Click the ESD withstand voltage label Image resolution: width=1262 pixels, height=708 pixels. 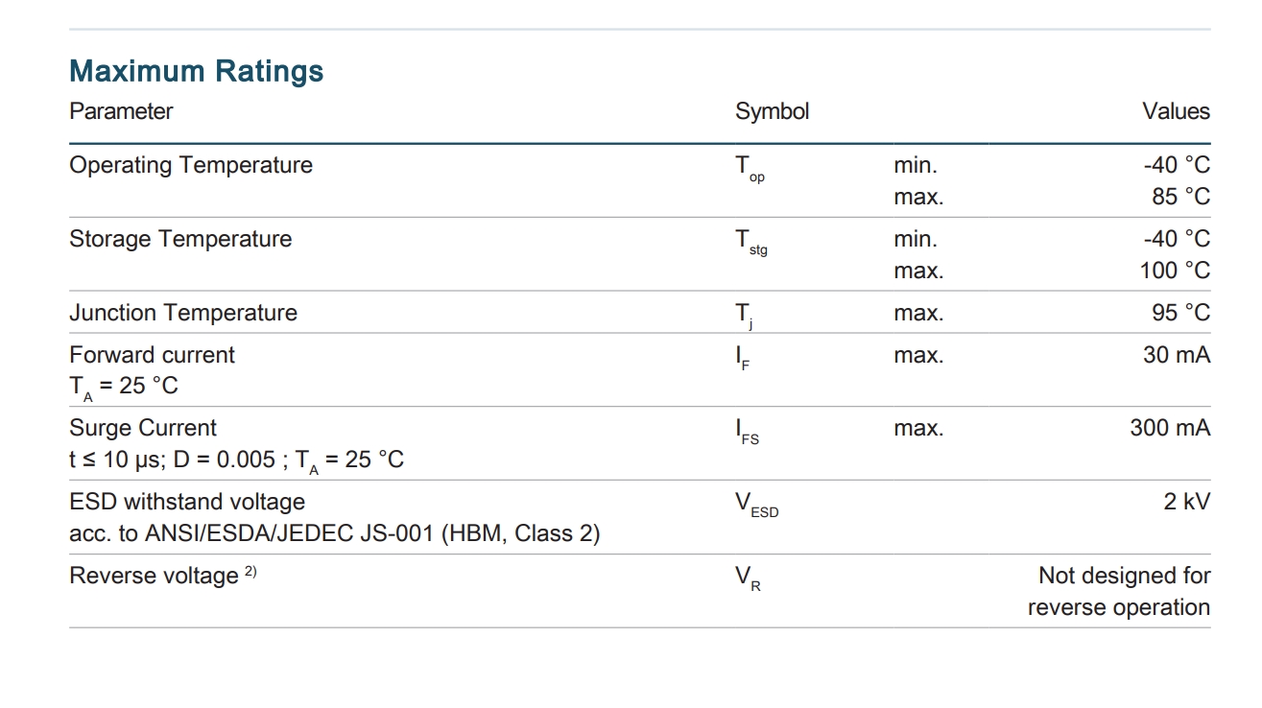pyautogui.click(x=187, y=502)
